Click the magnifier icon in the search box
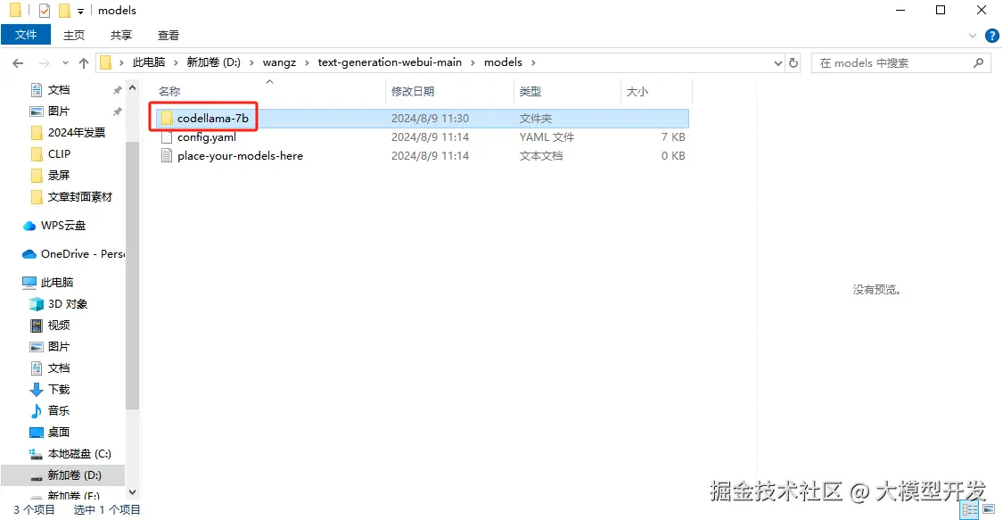Screen dimensions: 1003x520 pos(978,62)
